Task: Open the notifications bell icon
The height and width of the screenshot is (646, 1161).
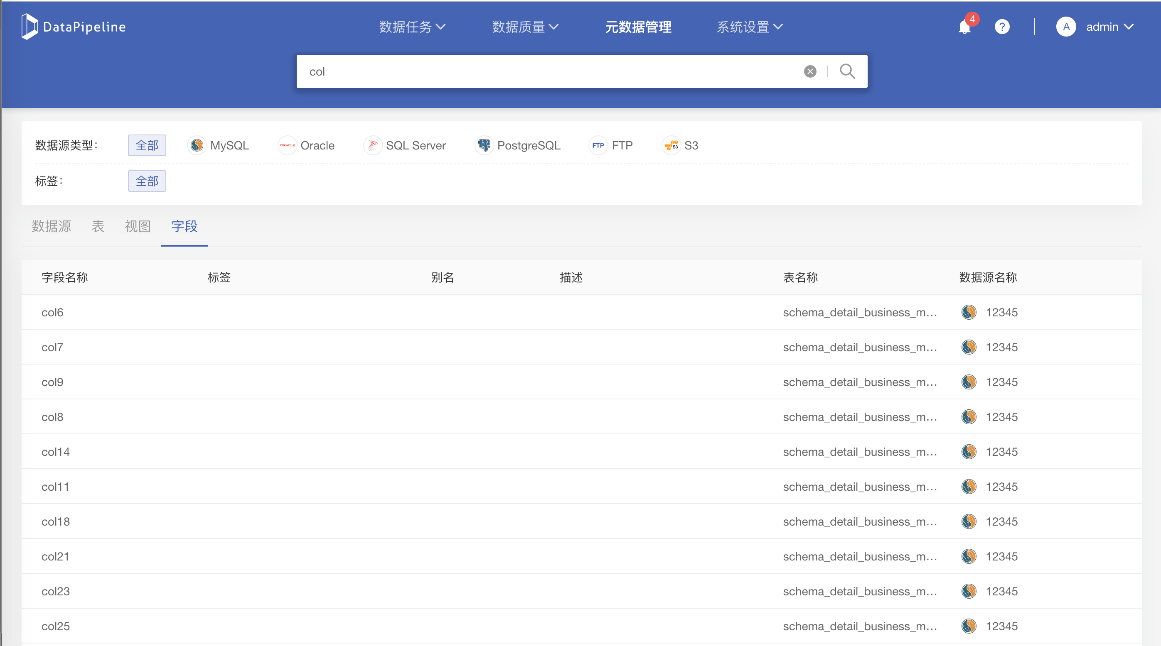Action: 964,27
